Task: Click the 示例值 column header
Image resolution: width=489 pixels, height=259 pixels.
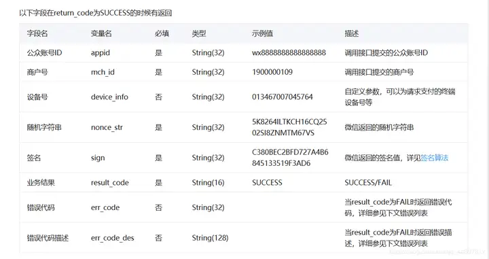Action: 263,33
